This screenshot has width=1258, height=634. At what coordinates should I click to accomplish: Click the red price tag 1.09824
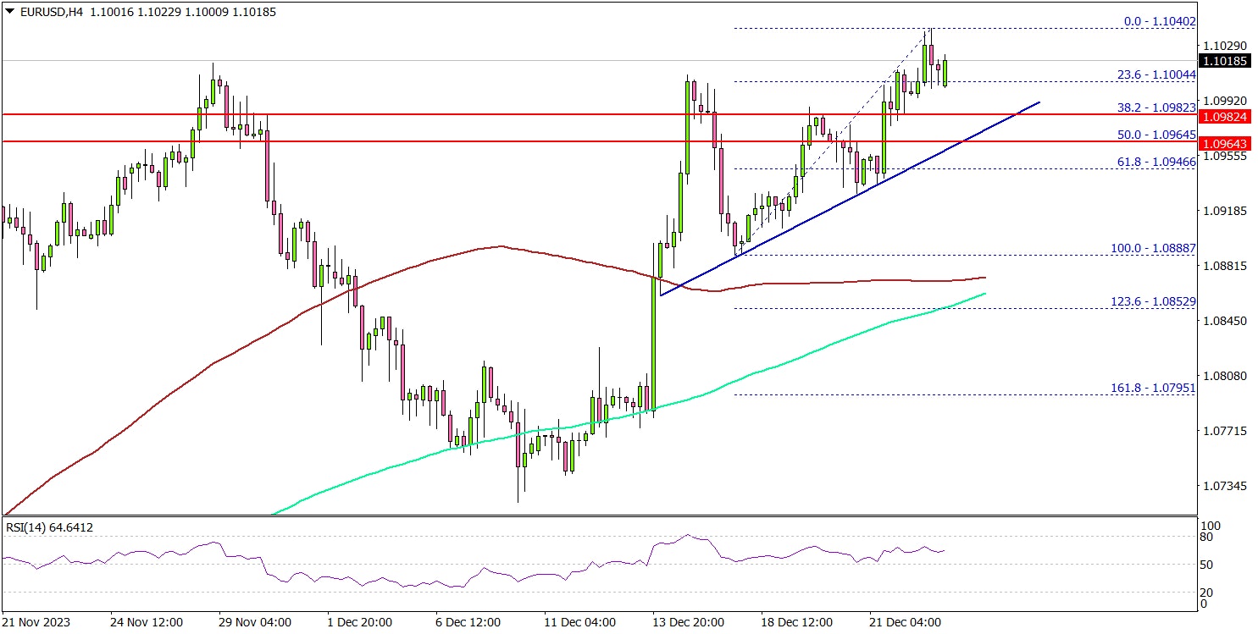coord(1226,114)
